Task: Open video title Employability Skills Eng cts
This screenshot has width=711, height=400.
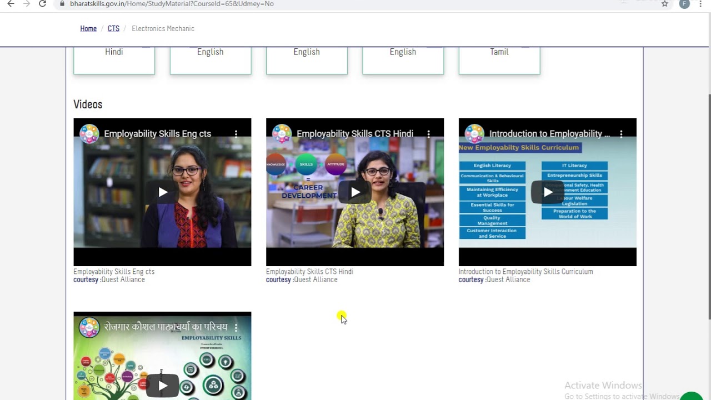Action: [158, 134]
